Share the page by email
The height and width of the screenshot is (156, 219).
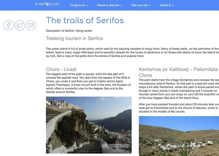pyautogui.click(x=31, y=25)
